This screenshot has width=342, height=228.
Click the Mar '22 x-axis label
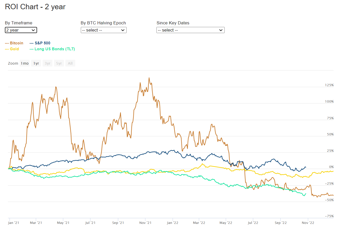[x=199, y=223]
